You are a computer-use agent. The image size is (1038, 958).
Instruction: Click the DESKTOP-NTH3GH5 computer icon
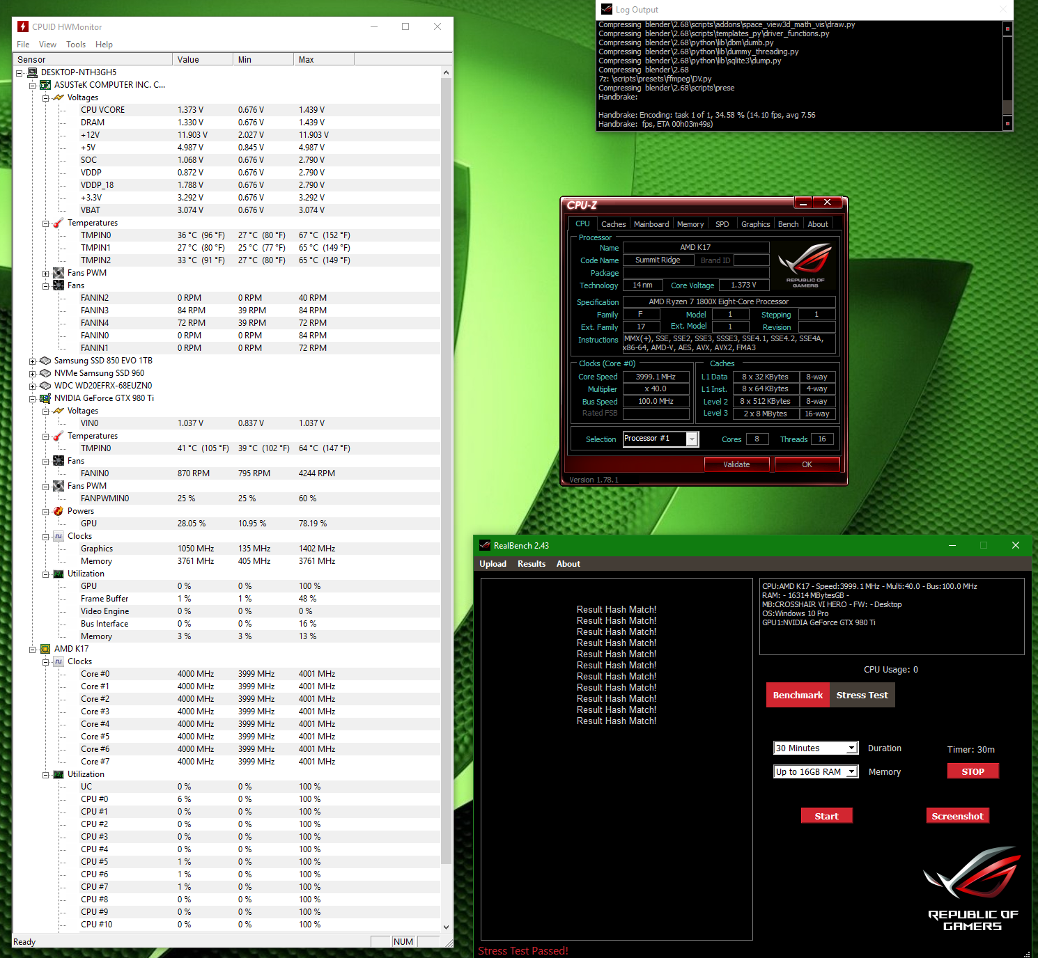point(32,72)
